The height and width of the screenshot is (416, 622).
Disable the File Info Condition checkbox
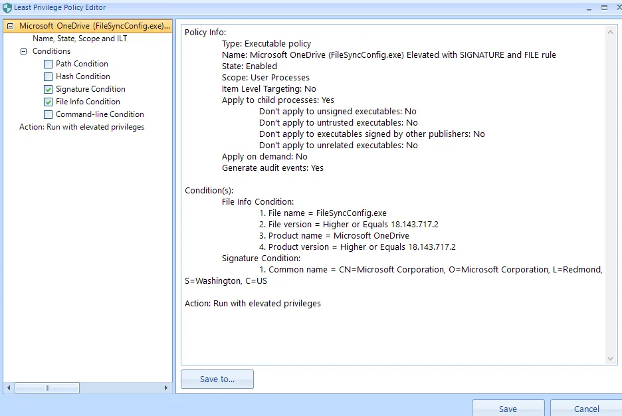[x=48, y=102]
